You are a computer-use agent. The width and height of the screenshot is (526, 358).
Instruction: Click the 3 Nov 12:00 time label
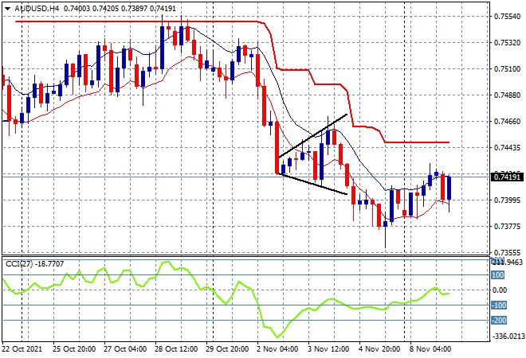[x=328, y=349]
